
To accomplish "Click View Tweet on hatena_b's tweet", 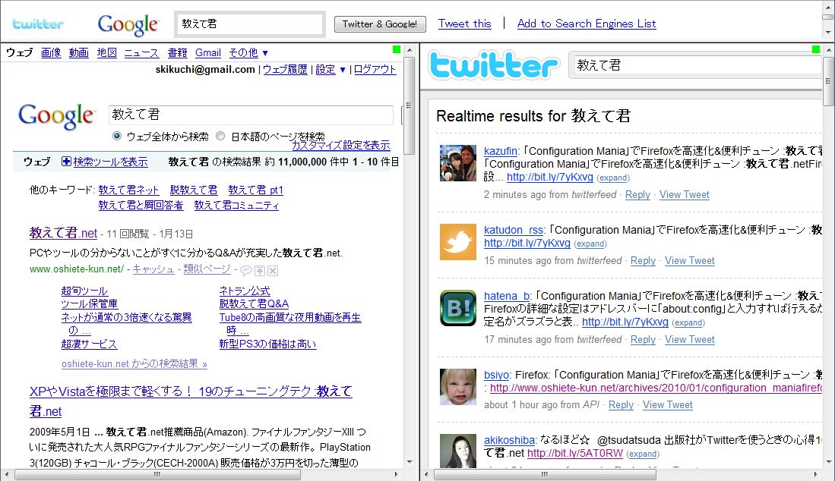I will tap(690, 340).
